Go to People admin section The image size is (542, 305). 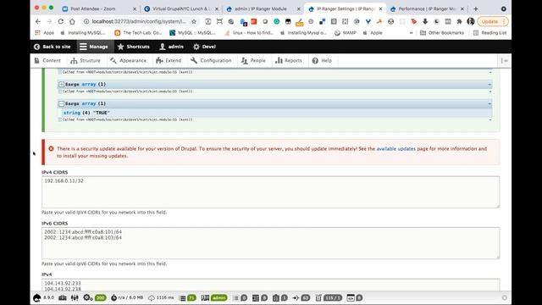click(x=253, y=60)
